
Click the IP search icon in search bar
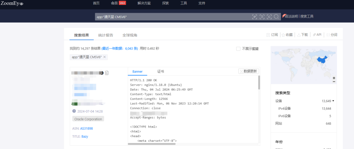click(255, 17)
